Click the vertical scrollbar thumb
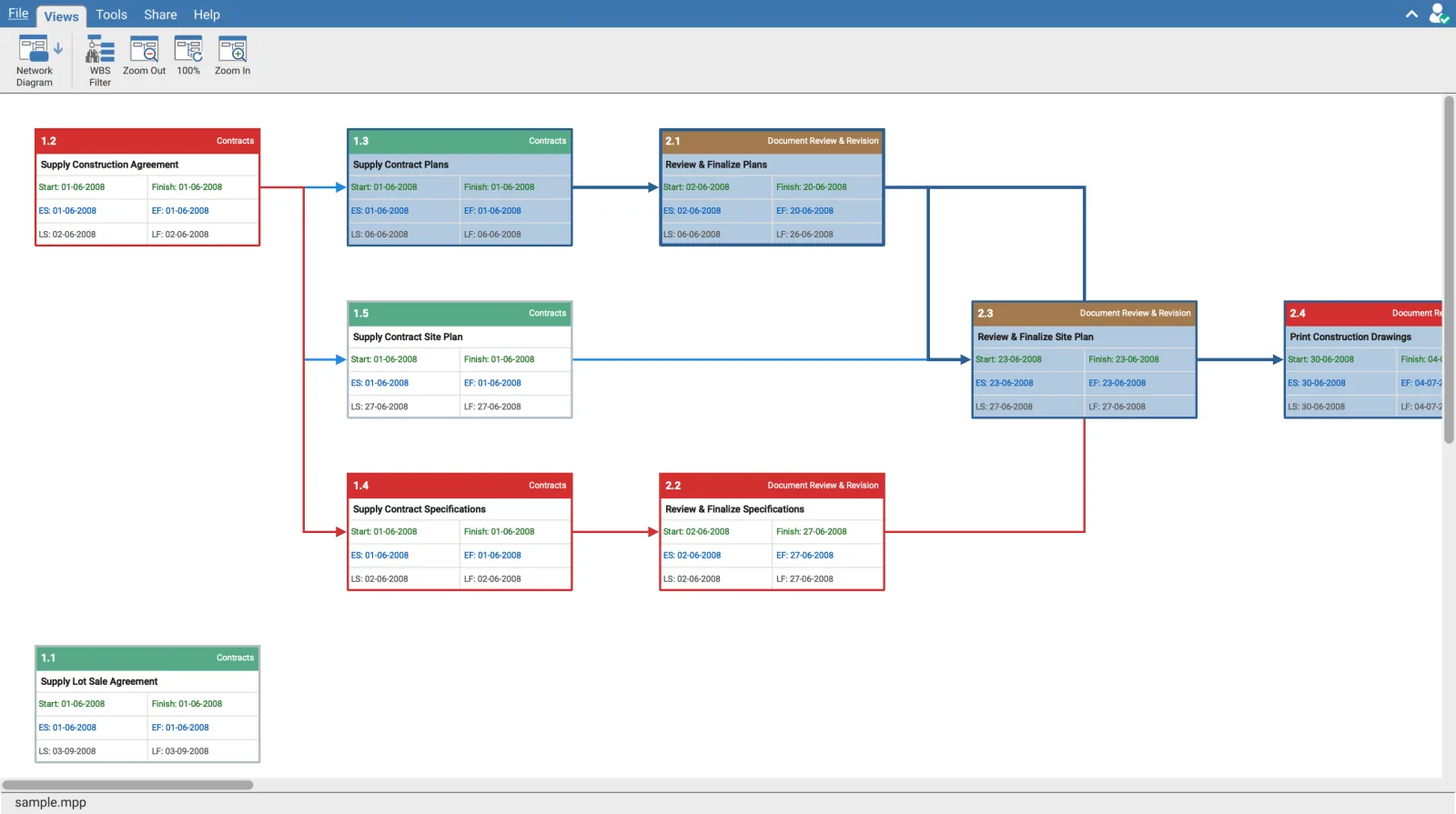Image resolution: width=1456 pixels, height=814 pixels. pos(1449,269)
